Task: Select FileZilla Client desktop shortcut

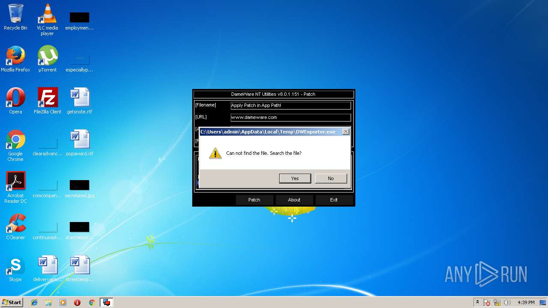Action: tap(48, 101)
